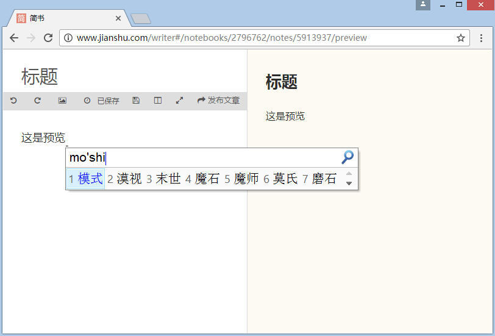The image size is (495, 336).
Task: Click the redo icon in editor toolbar
Action: click(x=37, y=101)
